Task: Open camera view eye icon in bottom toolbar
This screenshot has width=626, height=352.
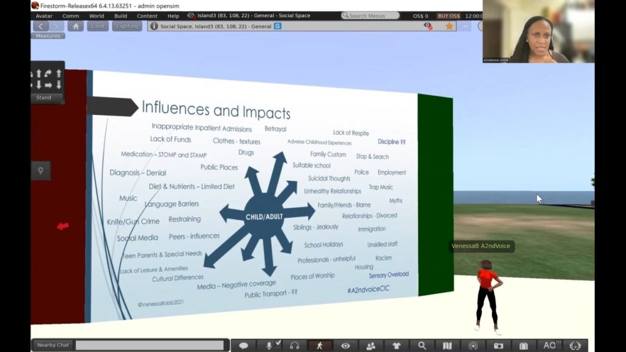Action: [346, 346]
